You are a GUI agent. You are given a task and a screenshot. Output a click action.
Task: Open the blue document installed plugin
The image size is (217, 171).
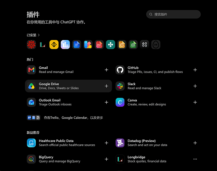(76, 44)
